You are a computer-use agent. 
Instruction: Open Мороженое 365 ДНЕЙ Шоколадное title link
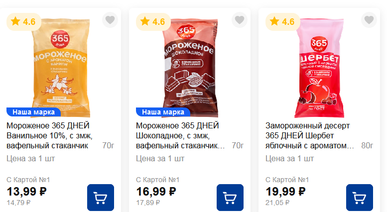tap(180, 135)
